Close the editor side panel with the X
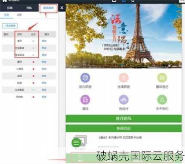 point(62,8)
